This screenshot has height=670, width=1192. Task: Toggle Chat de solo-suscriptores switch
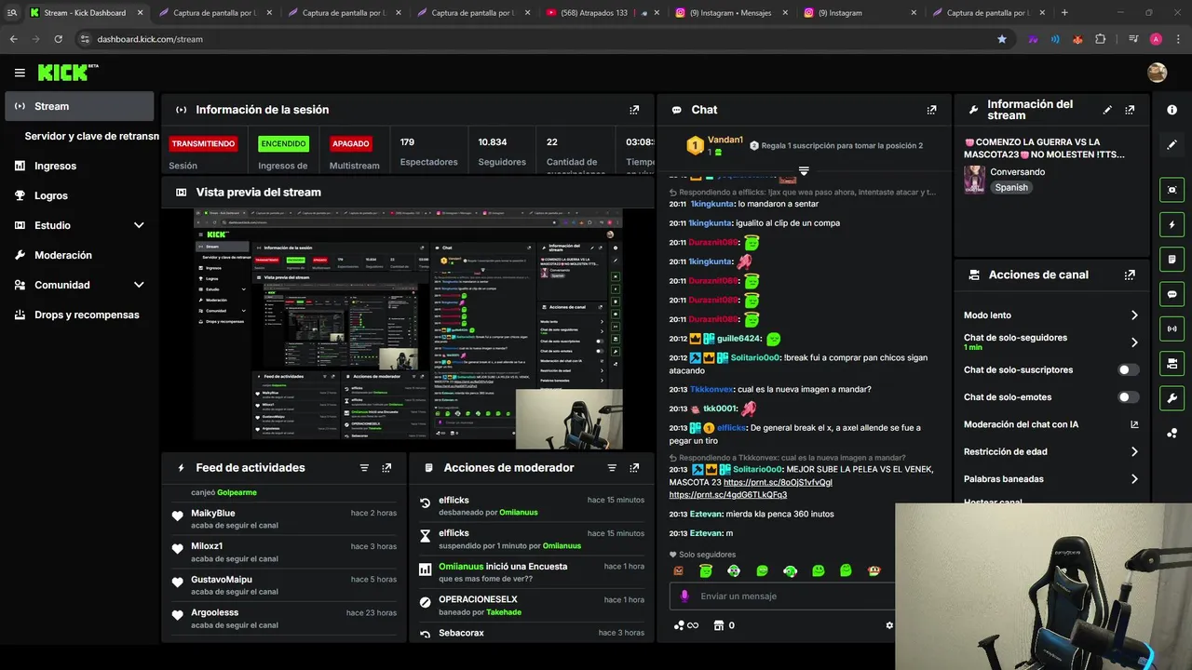1129,370
